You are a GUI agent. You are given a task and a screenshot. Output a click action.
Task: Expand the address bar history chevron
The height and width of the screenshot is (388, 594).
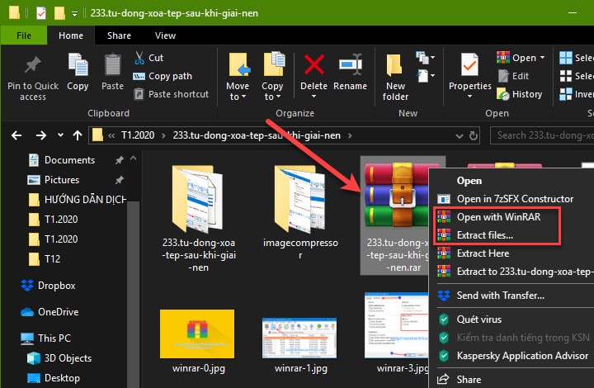[x=460, y=135]
